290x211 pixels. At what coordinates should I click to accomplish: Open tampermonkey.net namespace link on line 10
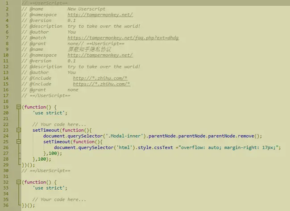tap(100, 55)
